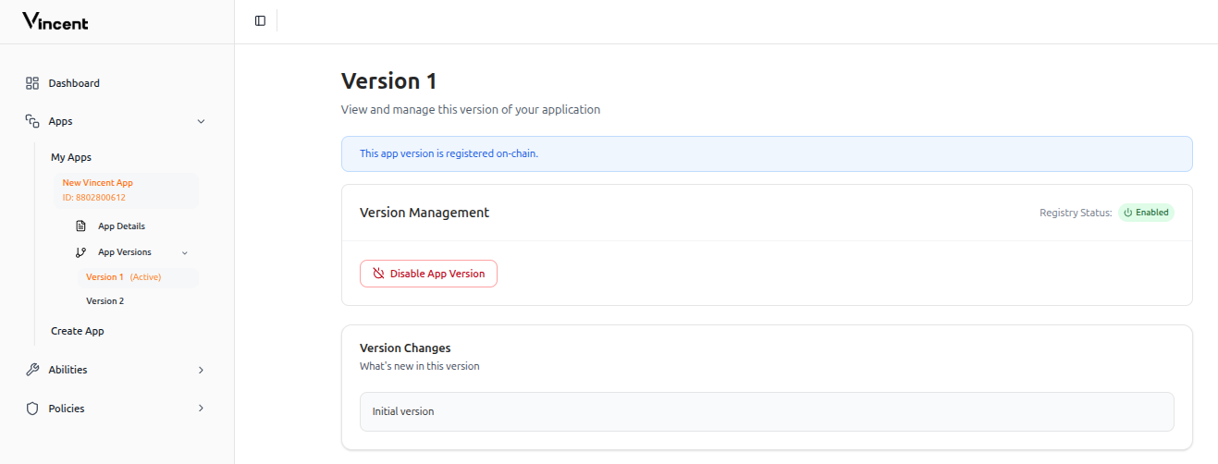Click the app ID 8802800612 text
Image resolution: width=1218 pixels, height=464 pixels.
click(93, 198)
